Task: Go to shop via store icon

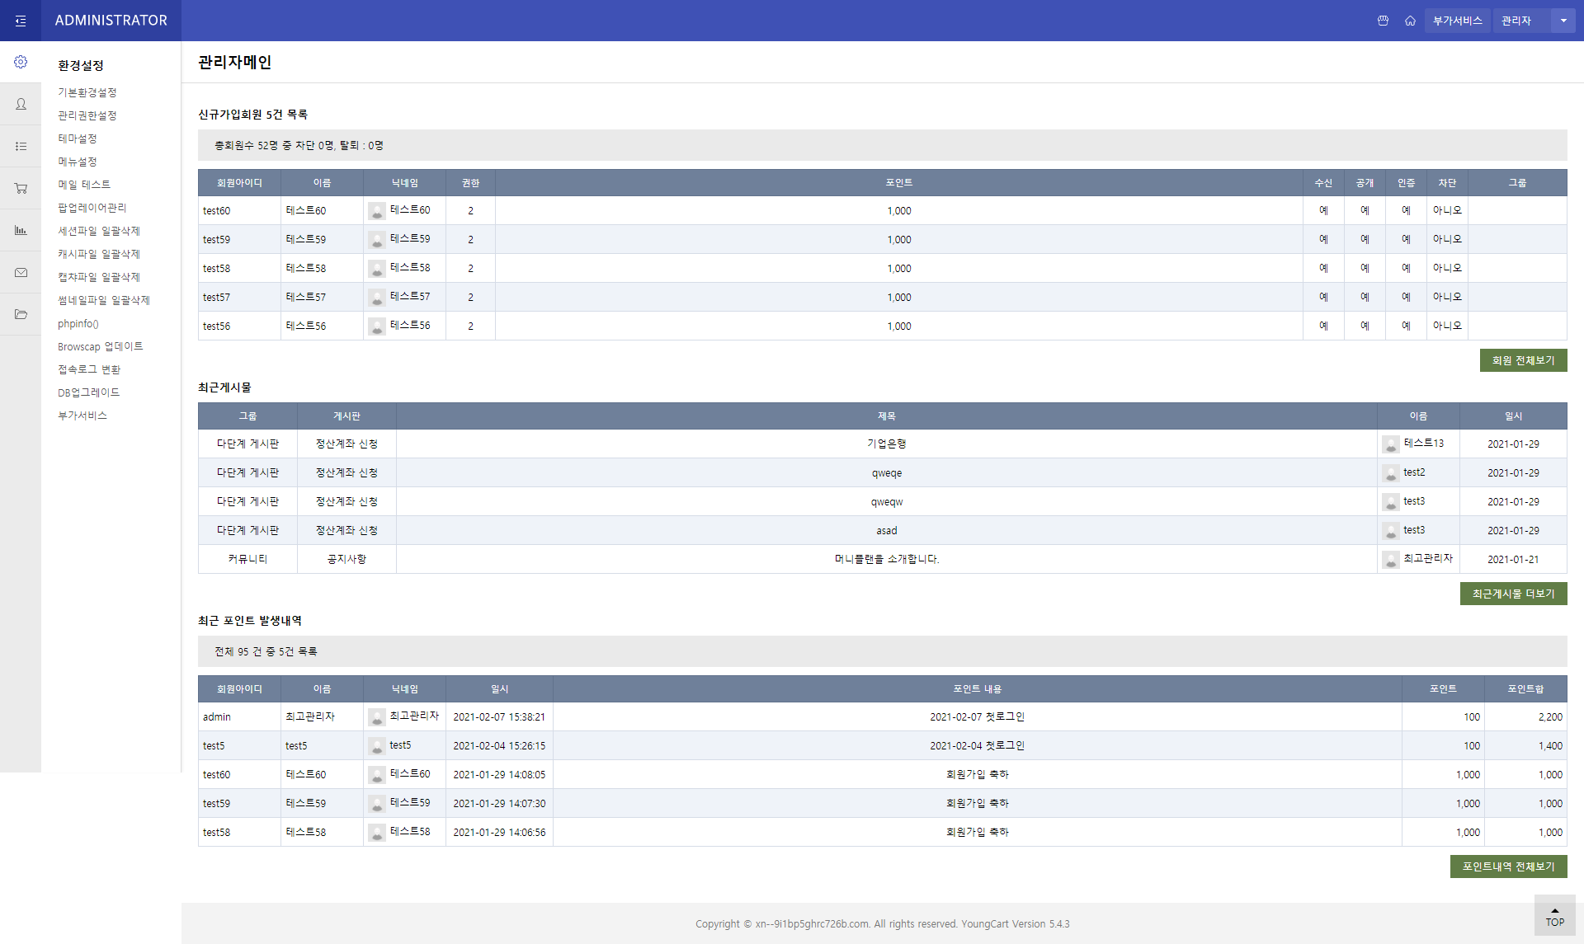Action: click(x=1383, y=21)
